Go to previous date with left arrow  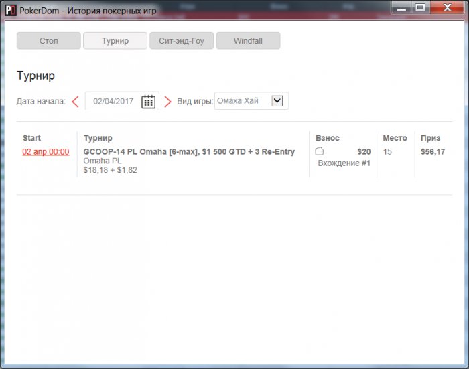(x=75, y=102)
